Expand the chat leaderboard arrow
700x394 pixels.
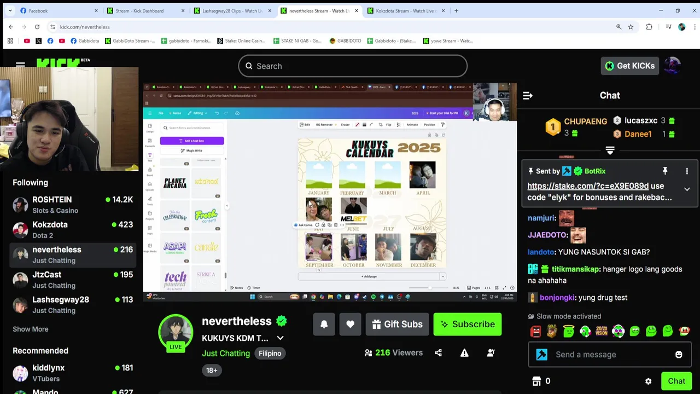[610, 150]
